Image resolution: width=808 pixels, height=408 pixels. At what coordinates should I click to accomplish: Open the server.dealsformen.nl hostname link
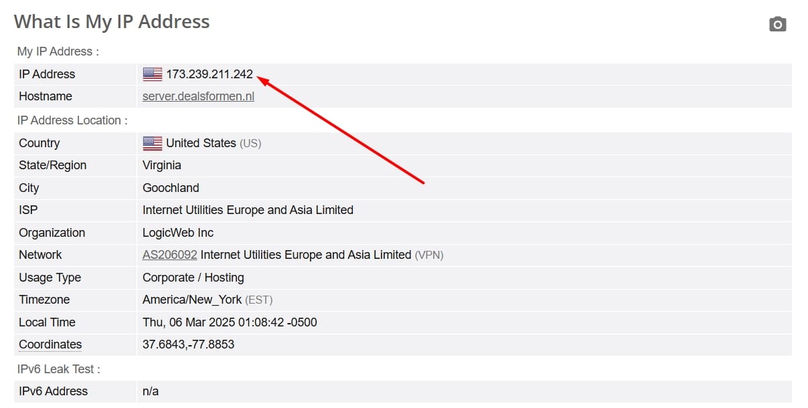(198, 96)
